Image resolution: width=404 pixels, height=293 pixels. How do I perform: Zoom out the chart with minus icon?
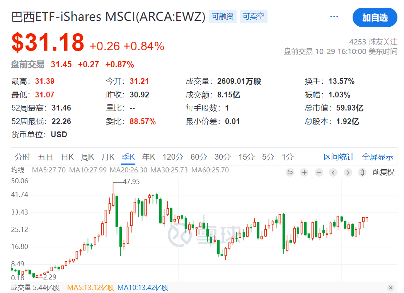(x=319, y=172)
